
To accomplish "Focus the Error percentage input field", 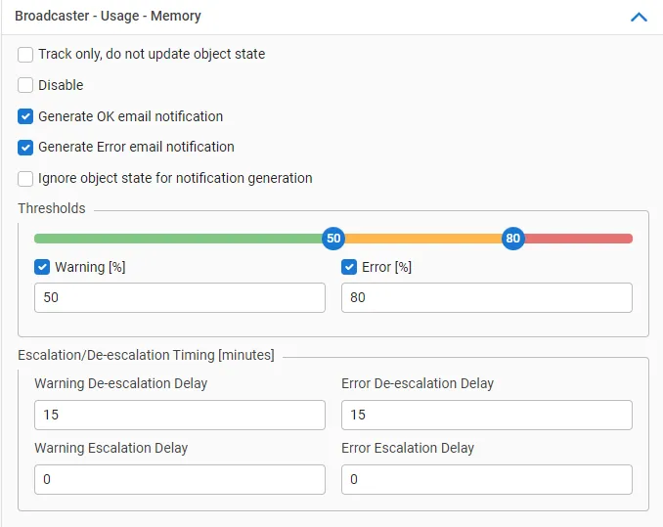I will tap(486, 298).
